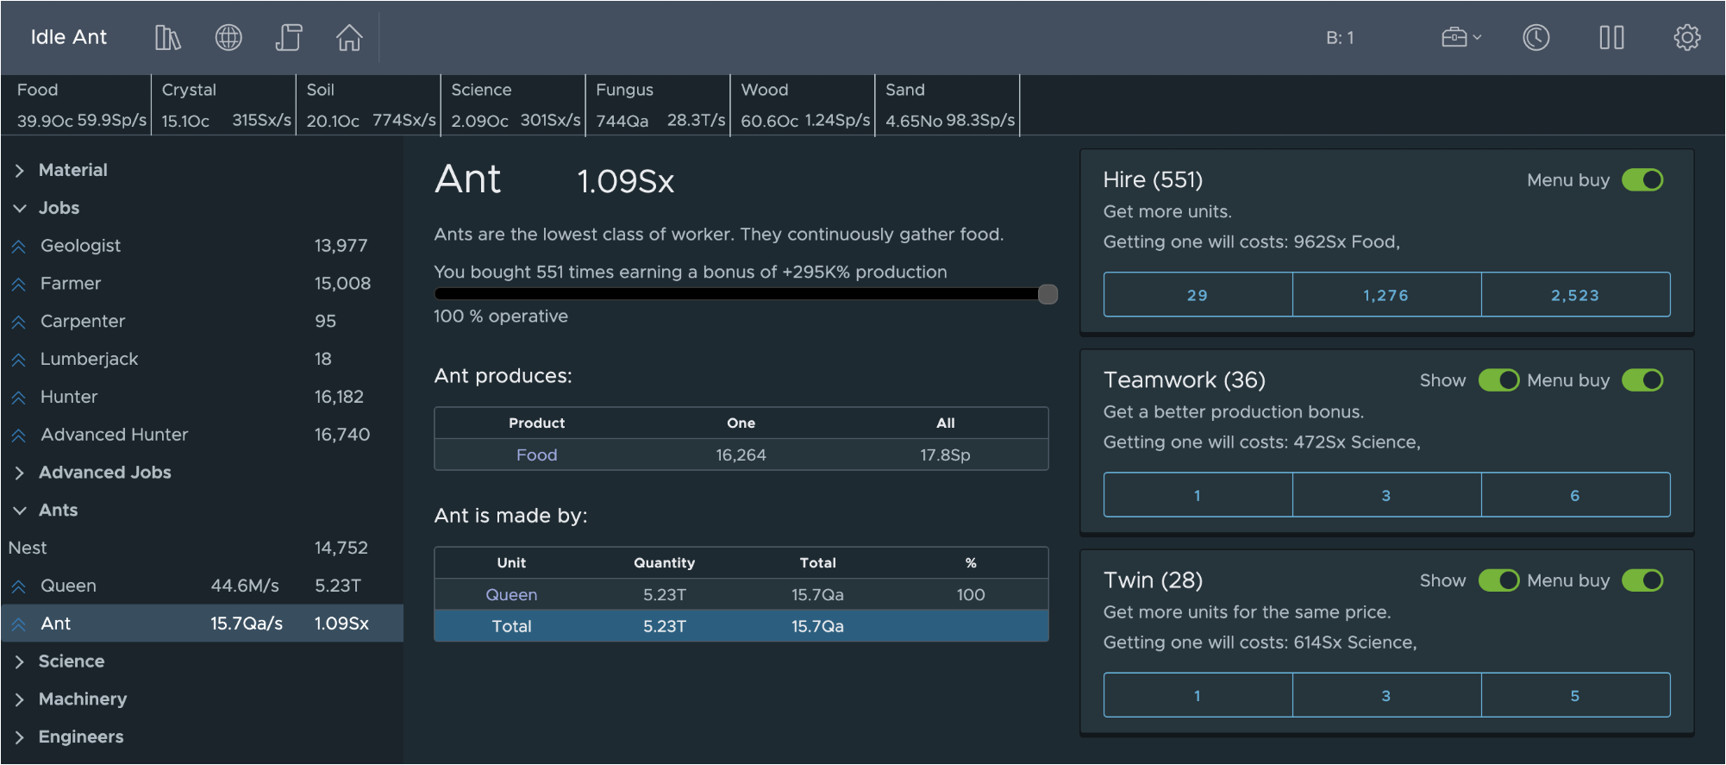Expand the Material section
The width and height of the screenshot is (1726, 765).
(x=19, y=171)
